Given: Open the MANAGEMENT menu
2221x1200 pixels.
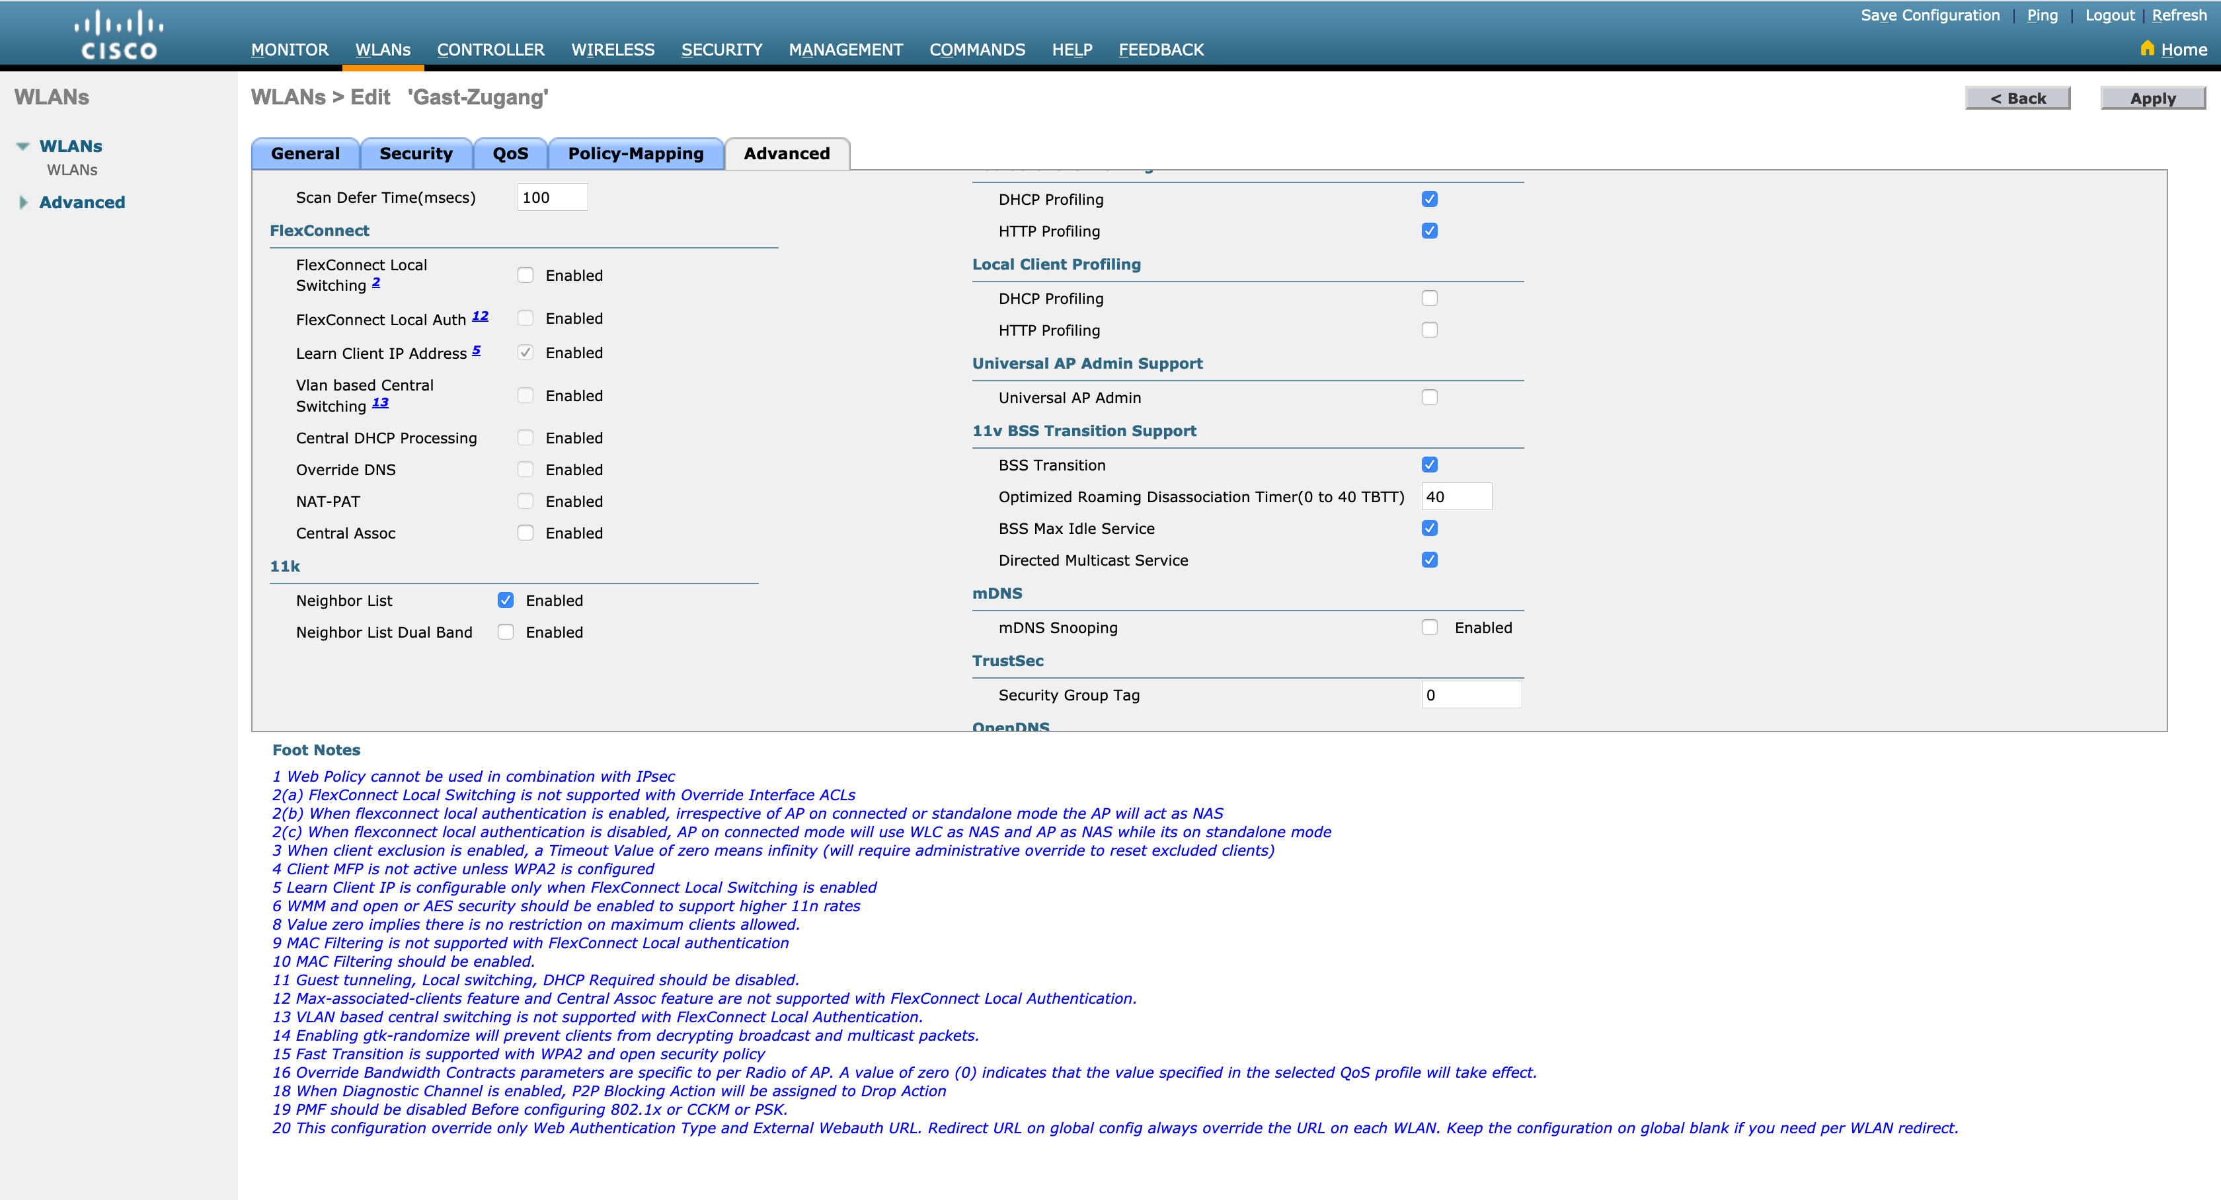Looking at the screenshot, I should 846,49.
